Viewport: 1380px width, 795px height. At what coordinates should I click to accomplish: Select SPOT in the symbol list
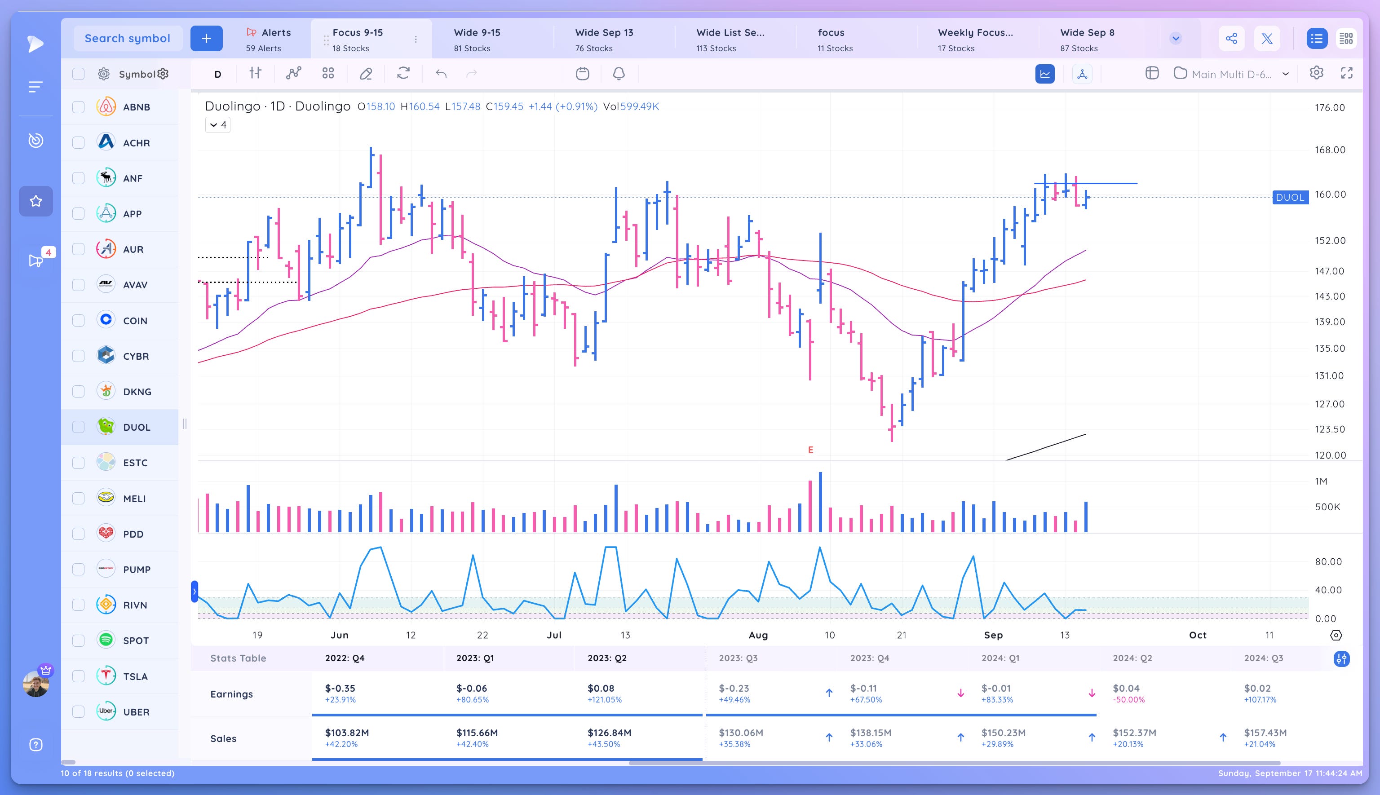[x=120, y=640]
